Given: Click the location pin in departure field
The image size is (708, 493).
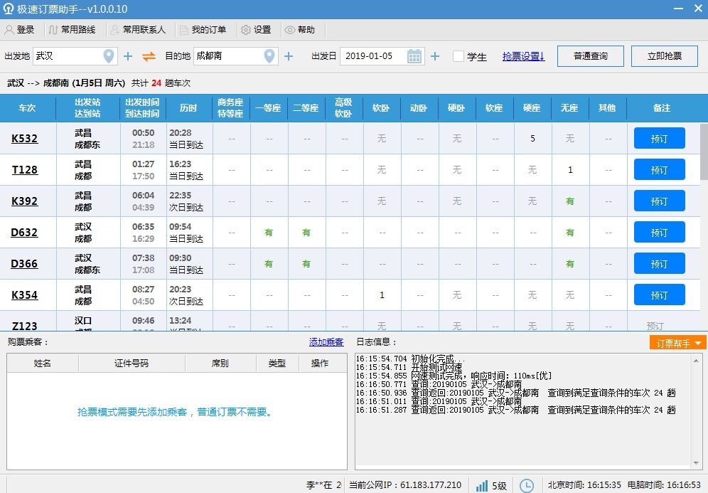Looking at the screenshot, I should click(x=109, y=56).
